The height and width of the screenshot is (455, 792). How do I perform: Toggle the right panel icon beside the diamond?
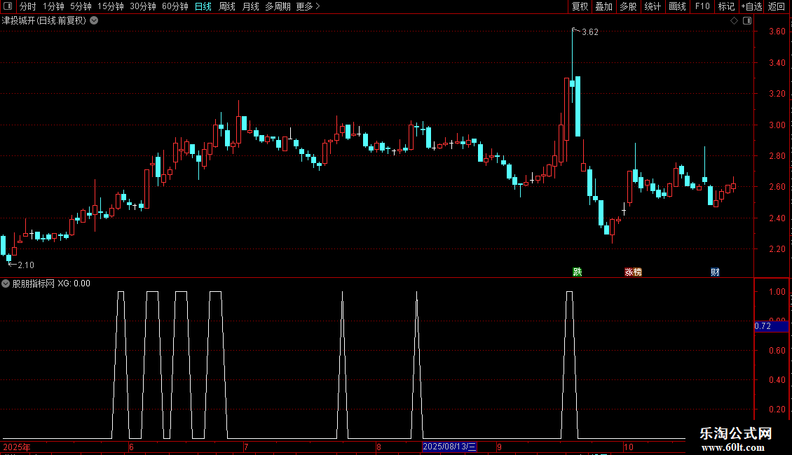(x=747, y=21)
